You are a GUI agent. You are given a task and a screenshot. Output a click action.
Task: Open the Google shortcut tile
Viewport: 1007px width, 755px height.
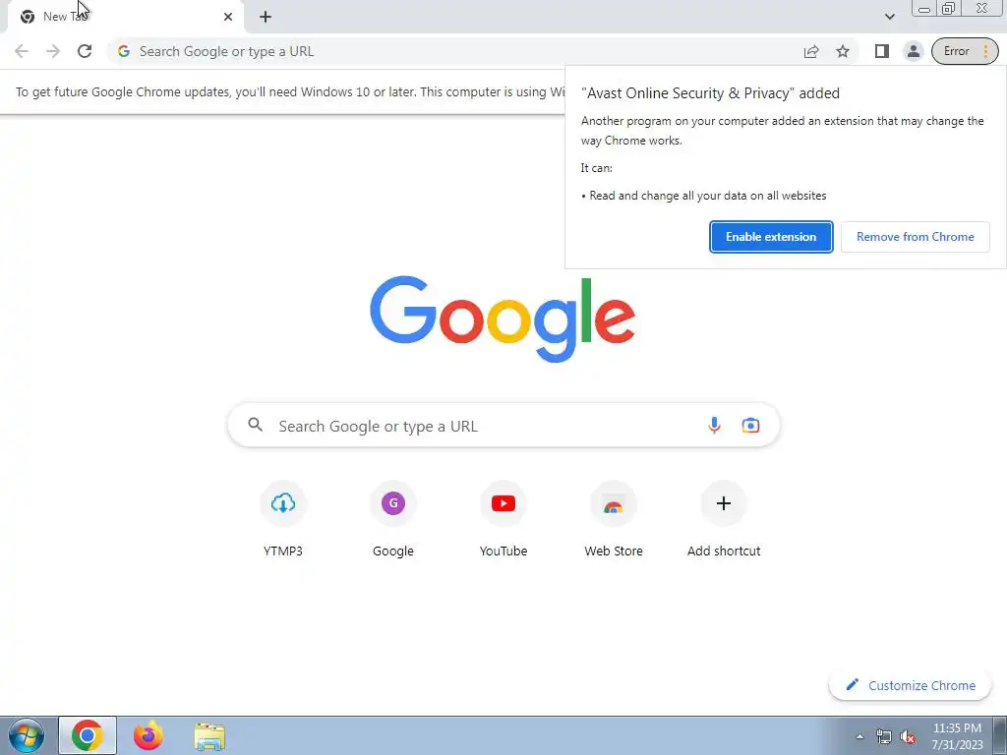click(x=393, y=519)
